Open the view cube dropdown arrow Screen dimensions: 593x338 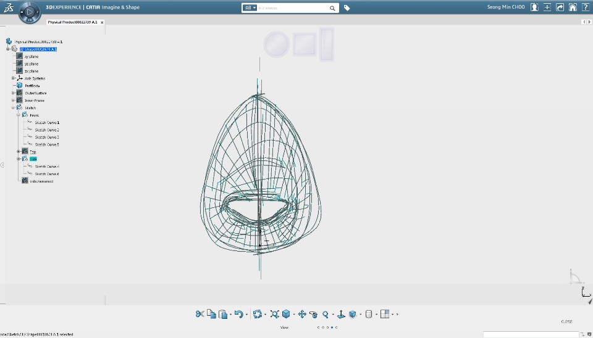tap(294, 315)
